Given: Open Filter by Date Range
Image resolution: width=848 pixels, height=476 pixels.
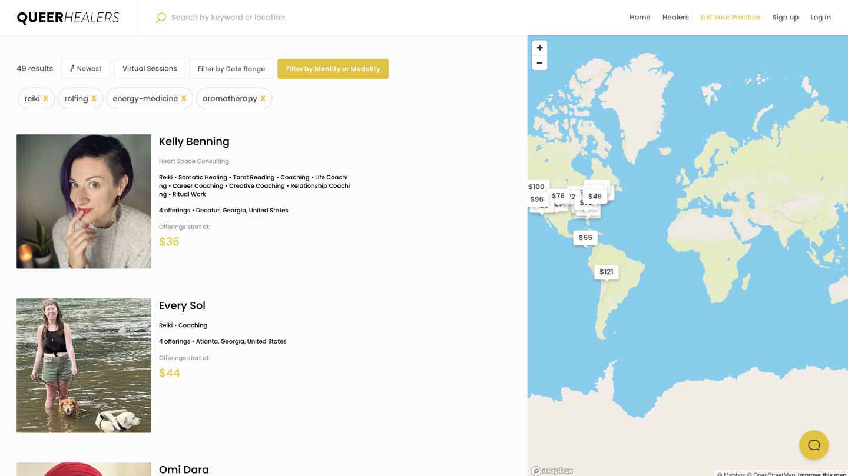Looking at the screenshot, I should pyautogui.click(x=231, y=69).
